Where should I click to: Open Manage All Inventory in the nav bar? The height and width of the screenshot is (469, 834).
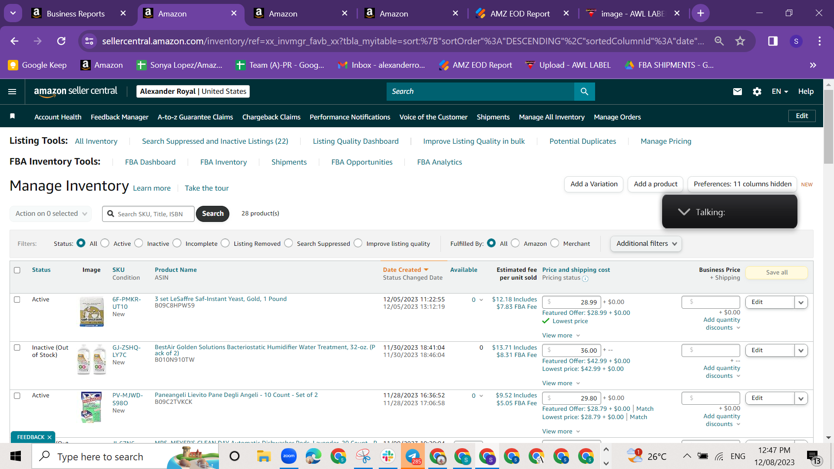tap(552, 117)
